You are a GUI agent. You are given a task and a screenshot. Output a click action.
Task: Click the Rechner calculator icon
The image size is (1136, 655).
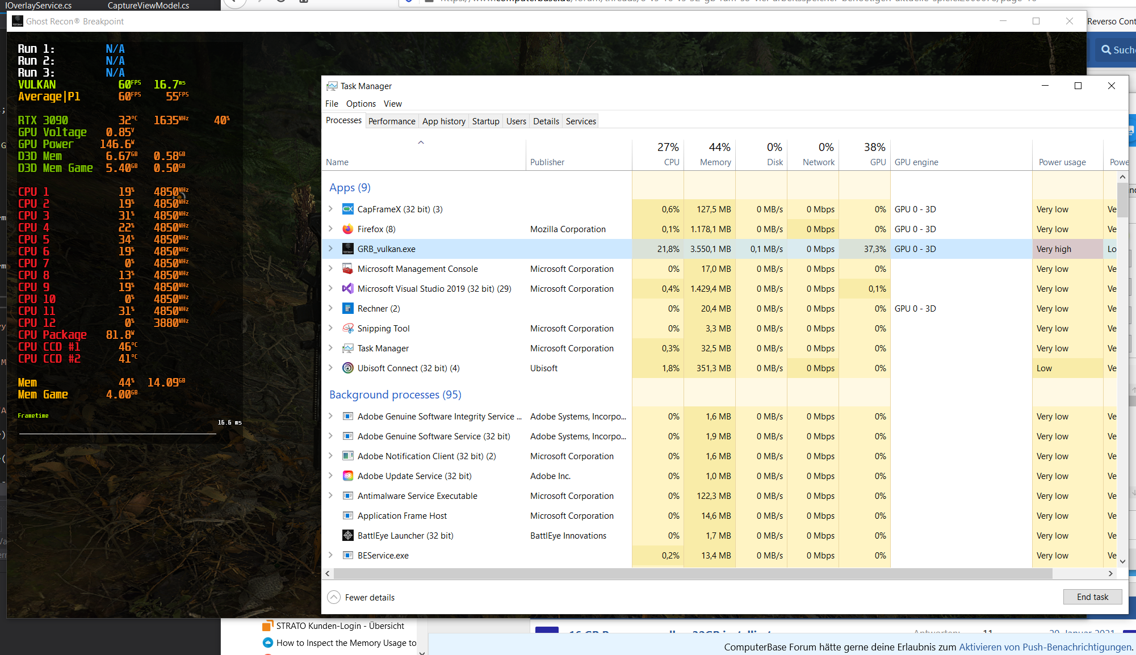348,309
